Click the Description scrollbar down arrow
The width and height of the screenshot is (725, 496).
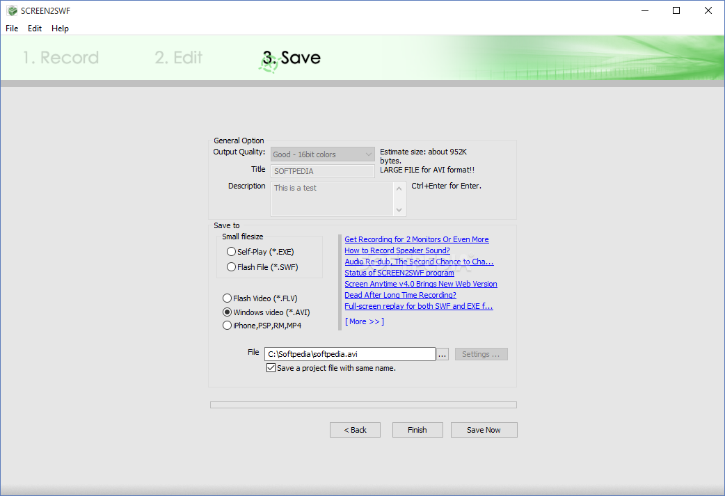click(399, 210)
